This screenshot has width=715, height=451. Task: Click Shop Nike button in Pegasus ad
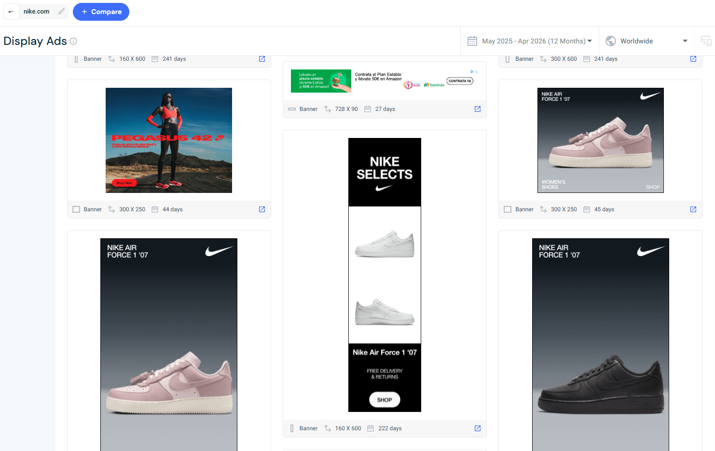coord(124,183)
